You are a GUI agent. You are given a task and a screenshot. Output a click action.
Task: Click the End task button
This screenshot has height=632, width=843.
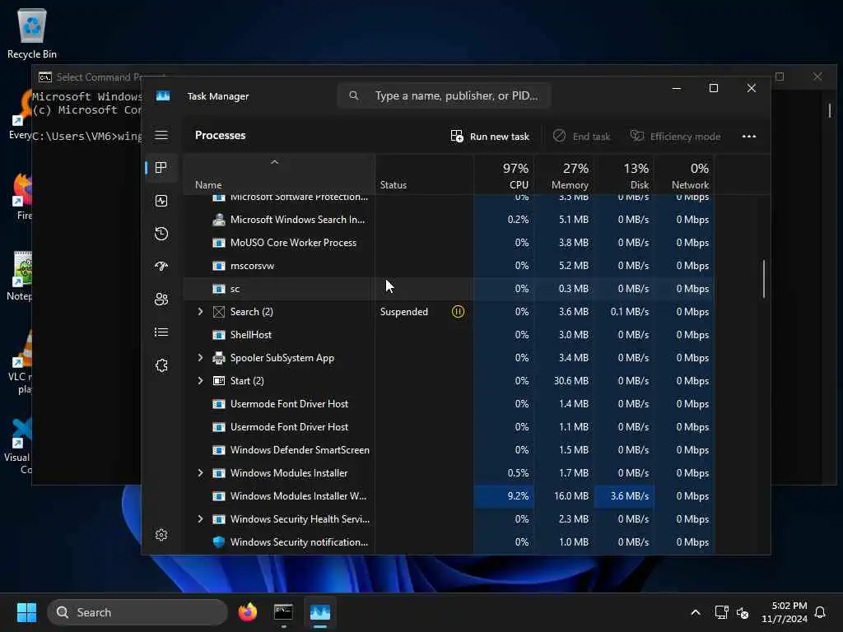[x=582, y=137]
